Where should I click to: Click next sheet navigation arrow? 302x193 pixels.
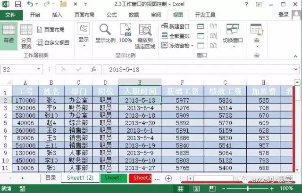[x=23, y=178]
